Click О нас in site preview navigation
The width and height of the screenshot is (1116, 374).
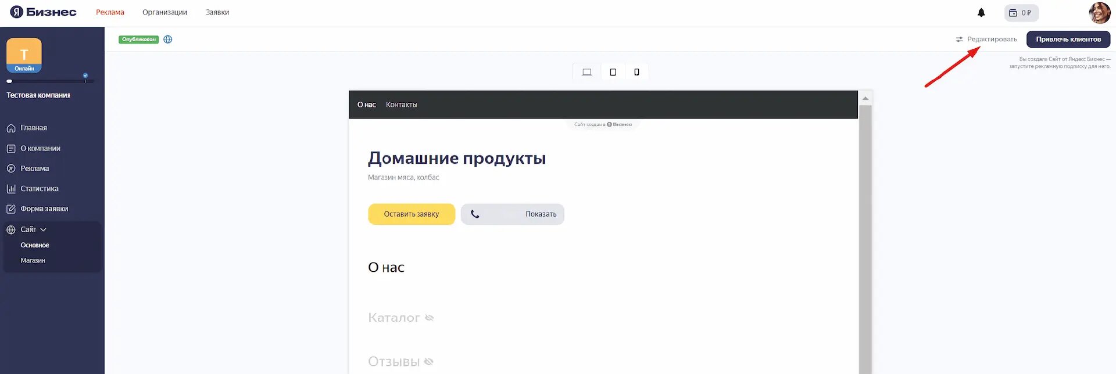367,105
